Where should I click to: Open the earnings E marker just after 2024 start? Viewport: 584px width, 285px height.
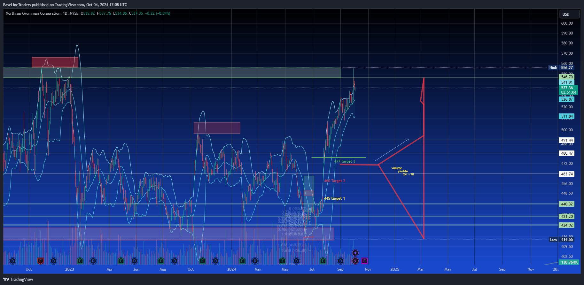[x=242, y=261]
